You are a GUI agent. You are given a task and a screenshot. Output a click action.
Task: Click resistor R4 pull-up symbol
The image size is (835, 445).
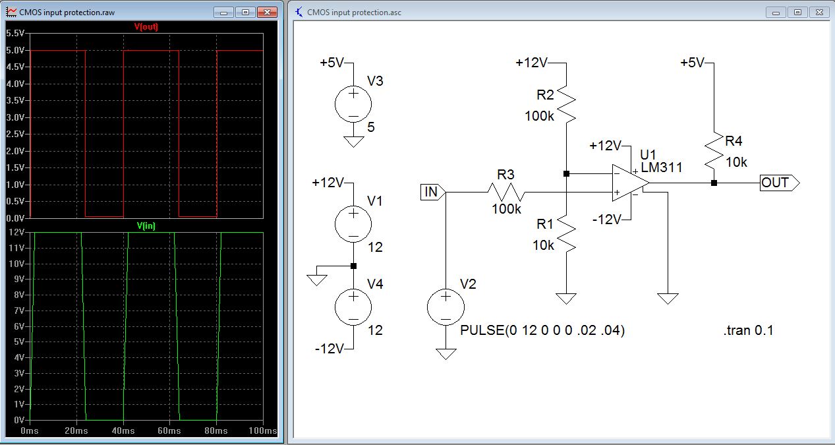[714, 150]
